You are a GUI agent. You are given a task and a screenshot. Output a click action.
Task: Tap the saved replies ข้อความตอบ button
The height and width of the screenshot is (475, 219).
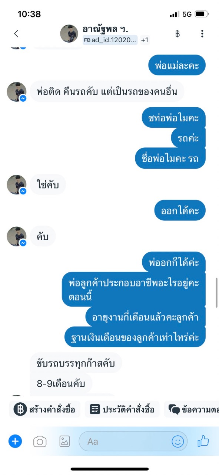192,409
